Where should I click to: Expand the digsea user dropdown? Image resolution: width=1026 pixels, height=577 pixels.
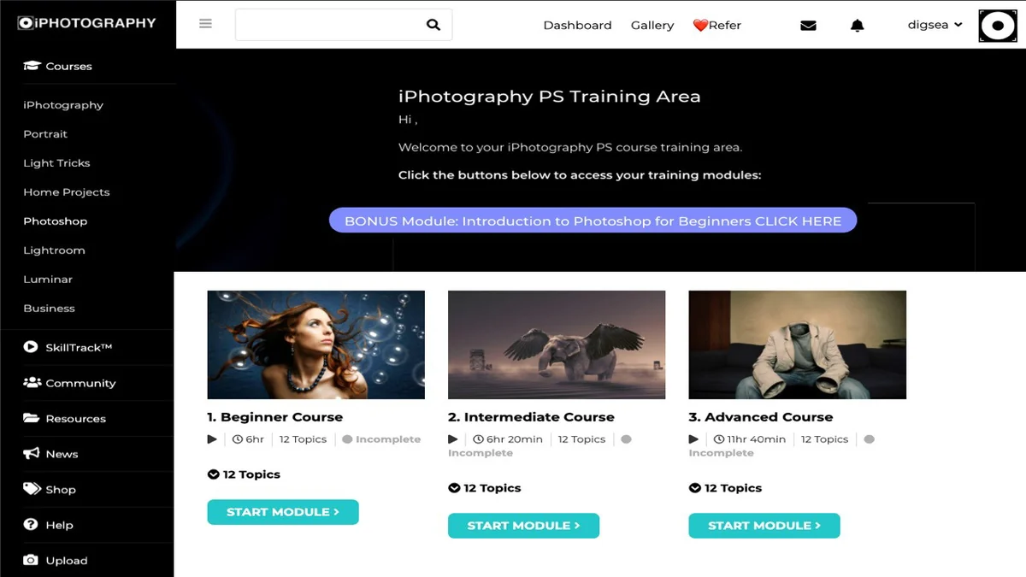[x=935, y=25]
